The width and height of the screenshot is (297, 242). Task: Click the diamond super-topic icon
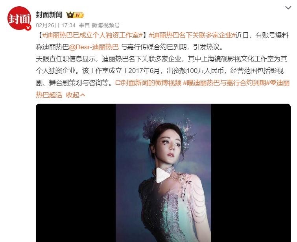(x=273, y=83)
